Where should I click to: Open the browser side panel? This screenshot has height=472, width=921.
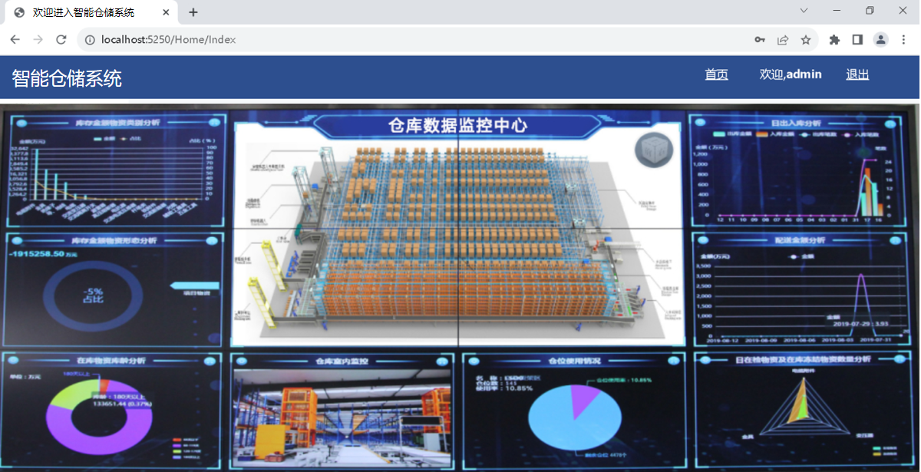(x=857, y=40)
